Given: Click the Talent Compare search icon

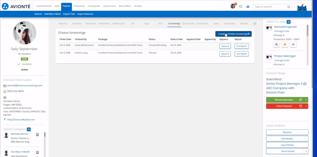Looking at the screenshot, I should coord(29,129).
